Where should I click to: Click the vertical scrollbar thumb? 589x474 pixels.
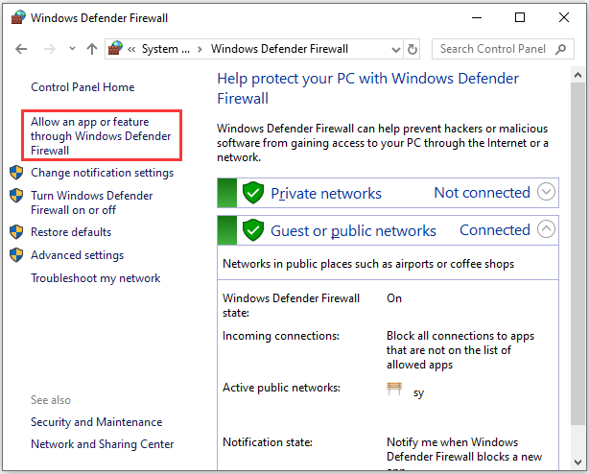tap(577, 253)
